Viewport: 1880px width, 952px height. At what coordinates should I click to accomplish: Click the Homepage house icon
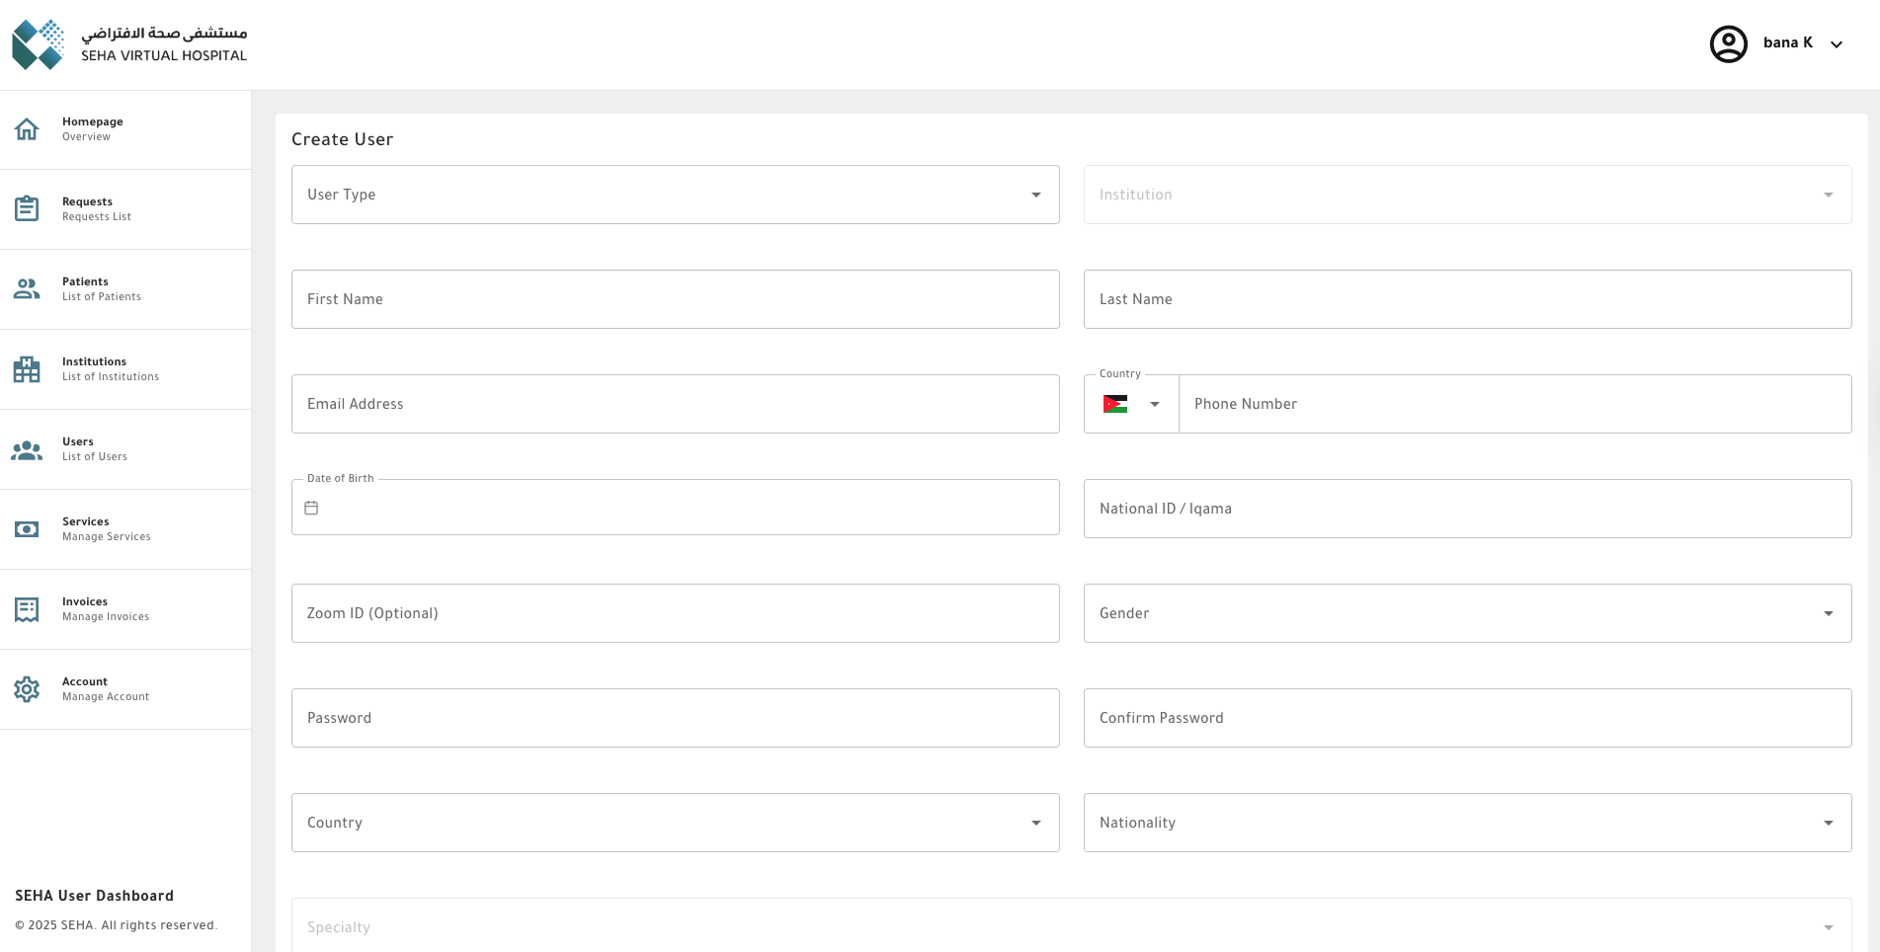[27, 129]
